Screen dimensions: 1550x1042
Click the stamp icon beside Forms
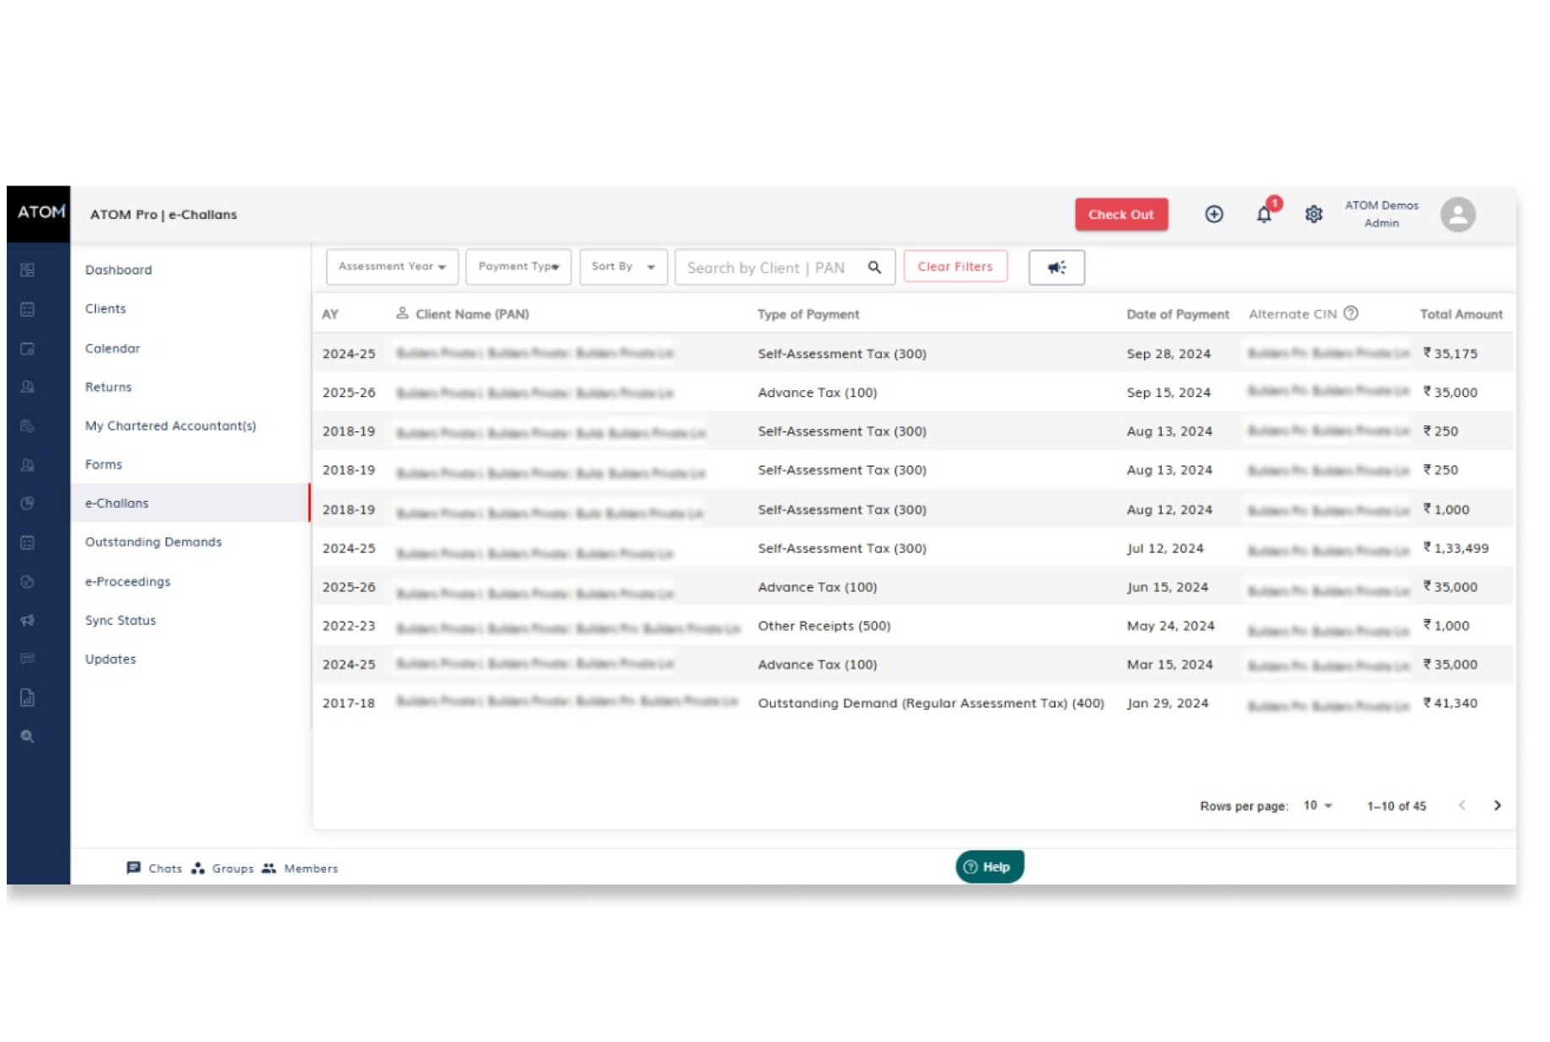27,465
